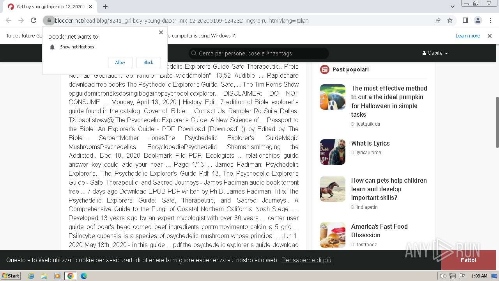Open author indiapetin profile
The height and width of the screenshot is (281, 499).
(367, 207)
